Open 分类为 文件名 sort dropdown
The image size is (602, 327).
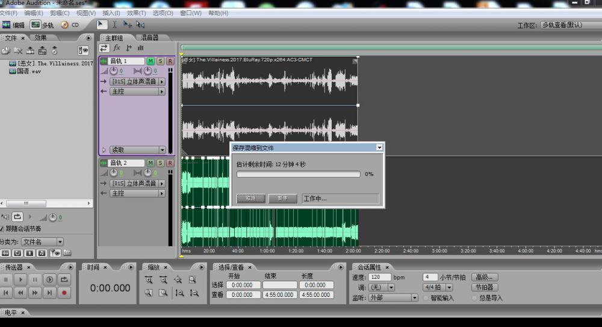tap(42, 241)
